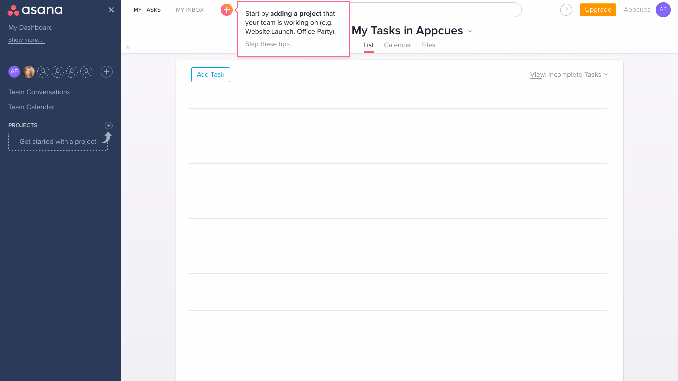Click Get started with a project
The image size is (678, 381).
(x=58, y=142)
